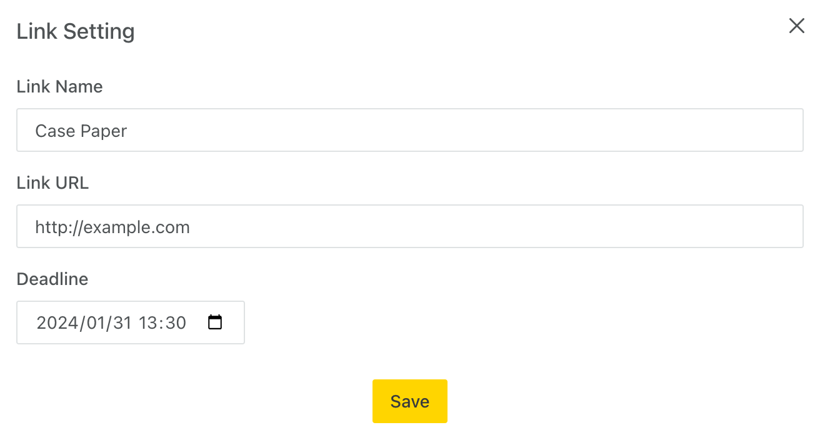Select the Deadline datetime field

[131, 322]
